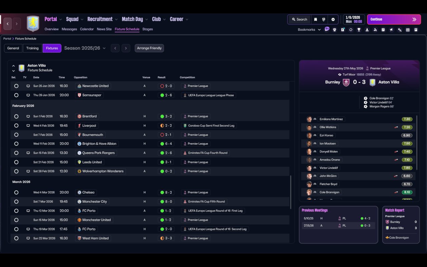Click the 1/6/2026 date and time box

[354, 19]
